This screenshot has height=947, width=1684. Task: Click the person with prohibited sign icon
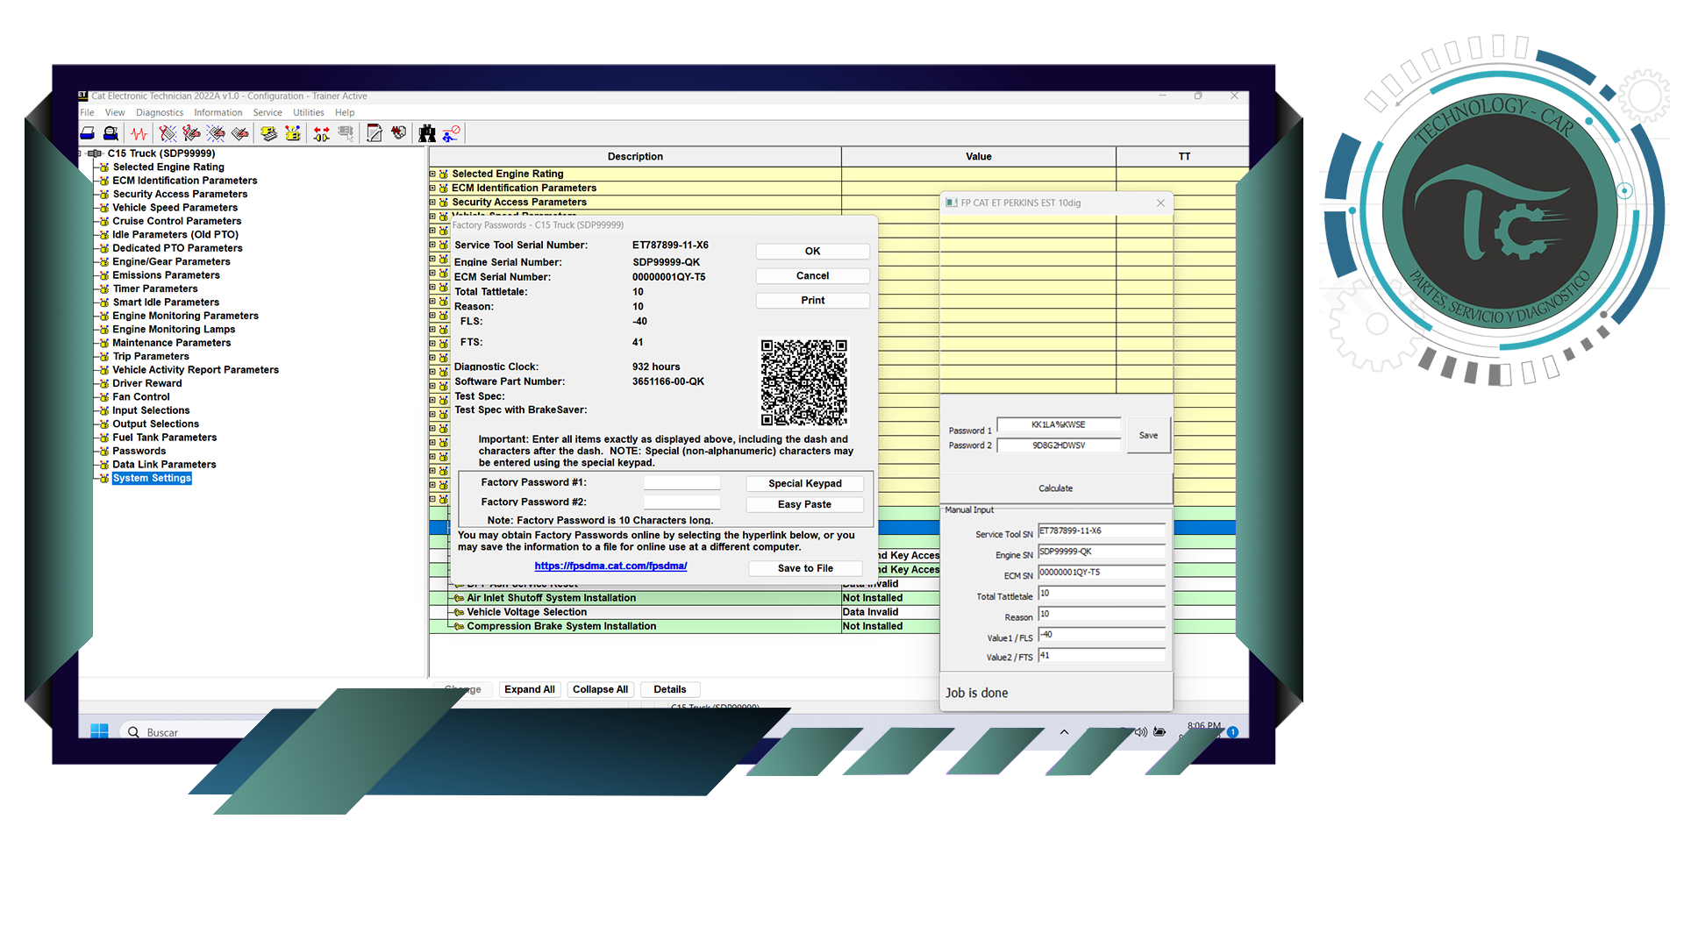[x=452, y=133]
